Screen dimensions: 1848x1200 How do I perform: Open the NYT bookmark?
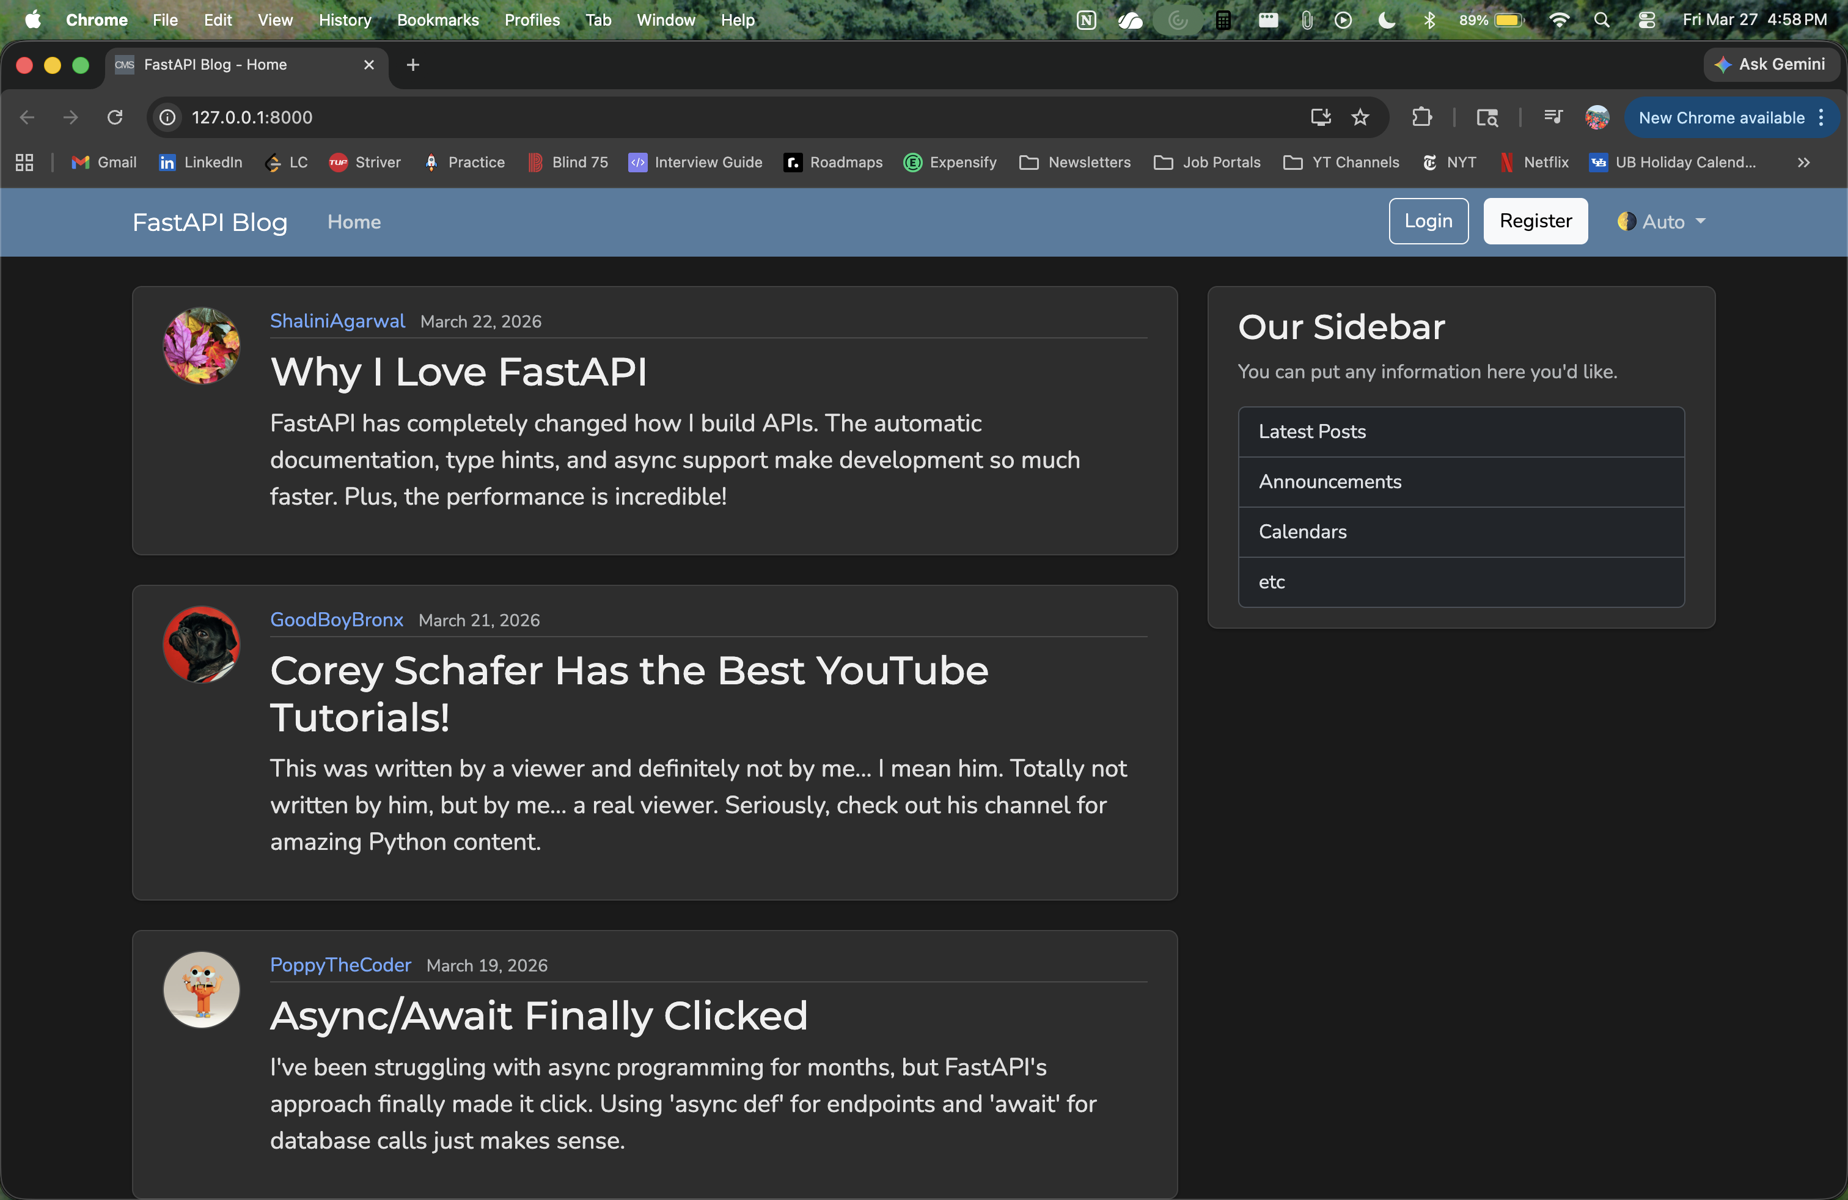[1449, 163]
